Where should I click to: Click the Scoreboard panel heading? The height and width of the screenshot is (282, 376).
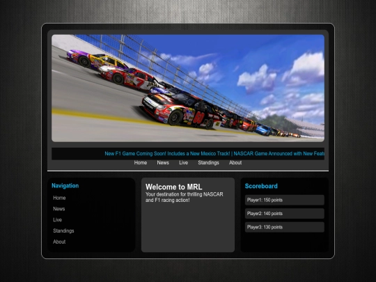[x=261, y=186]
